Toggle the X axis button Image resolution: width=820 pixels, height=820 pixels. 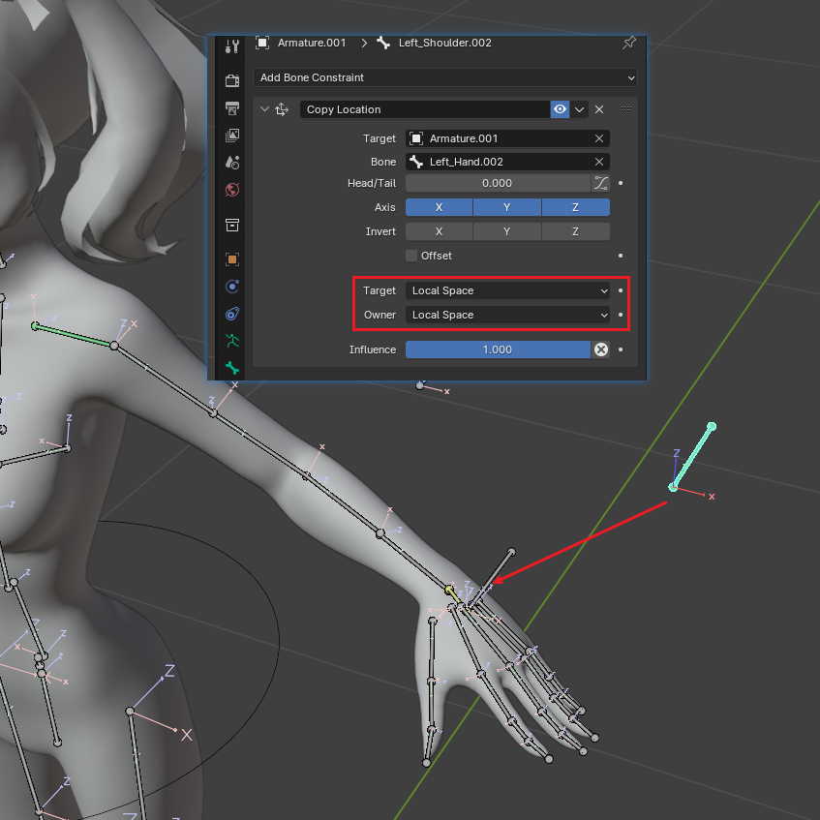pos(439,207)
